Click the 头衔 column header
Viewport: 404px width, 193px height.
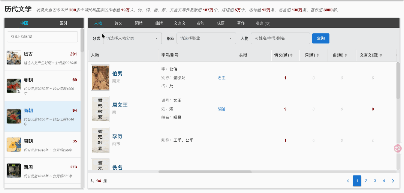point(243,55)
